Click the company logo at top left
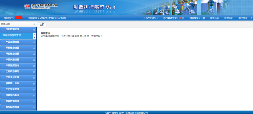253x114 pixels. coord(41,6)
